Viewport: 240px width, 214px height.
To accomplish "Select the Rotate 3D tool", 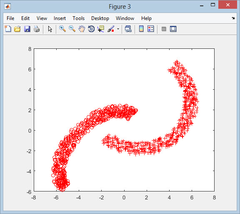I will (91, 29).
